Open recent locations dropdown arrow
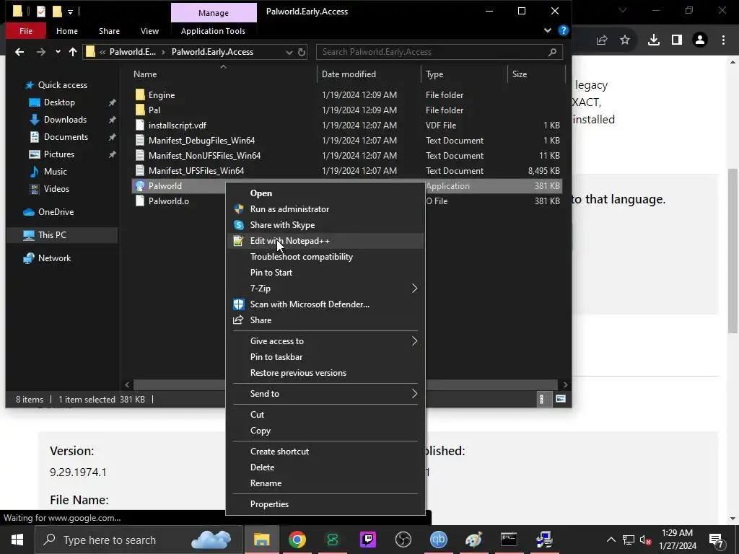This screenshot has width=739, height=554. 58,52
